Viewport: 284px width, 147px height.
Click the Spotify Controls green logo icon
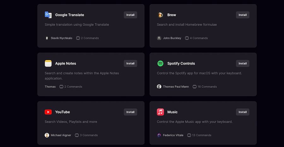pyautogui.click(x=160, y=63)
